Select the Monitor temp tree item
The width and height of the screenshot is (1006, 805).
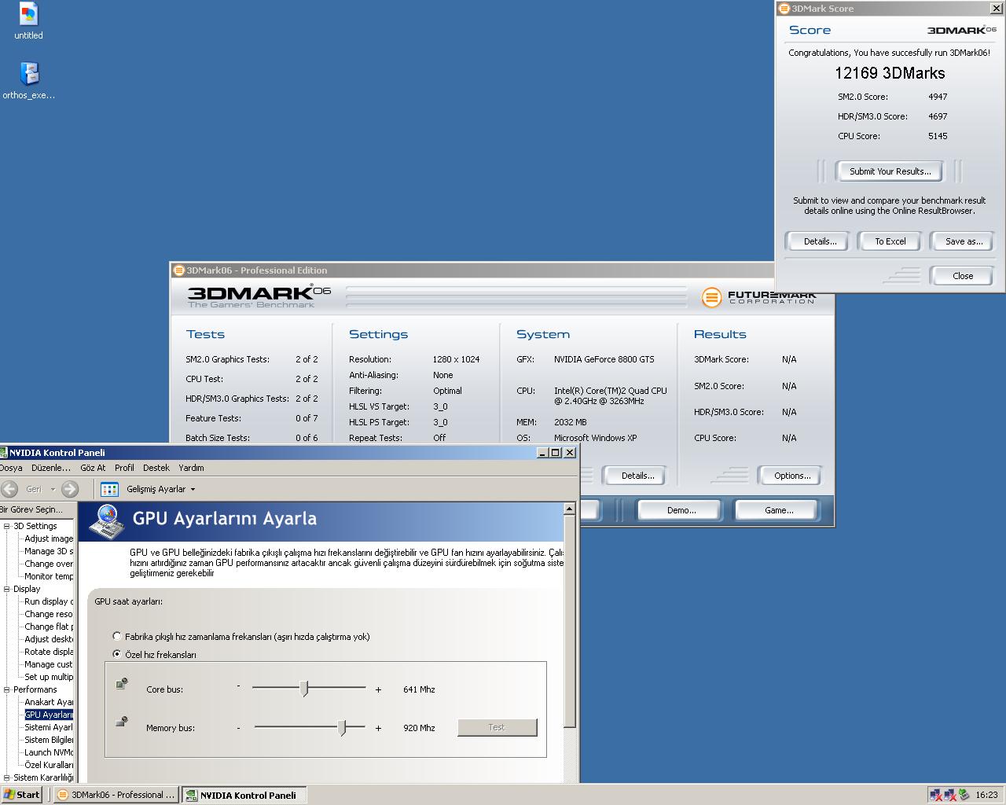pyautogui.click(x=49, y=576)
